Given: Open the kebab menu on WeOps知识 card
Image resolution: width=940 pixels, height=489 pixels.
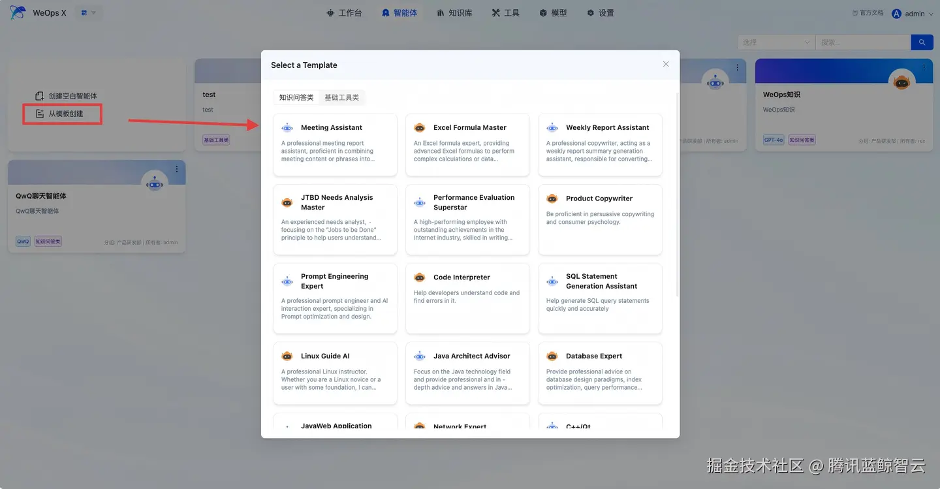Looking at the screenshot, I should click(x=925, y=68).
